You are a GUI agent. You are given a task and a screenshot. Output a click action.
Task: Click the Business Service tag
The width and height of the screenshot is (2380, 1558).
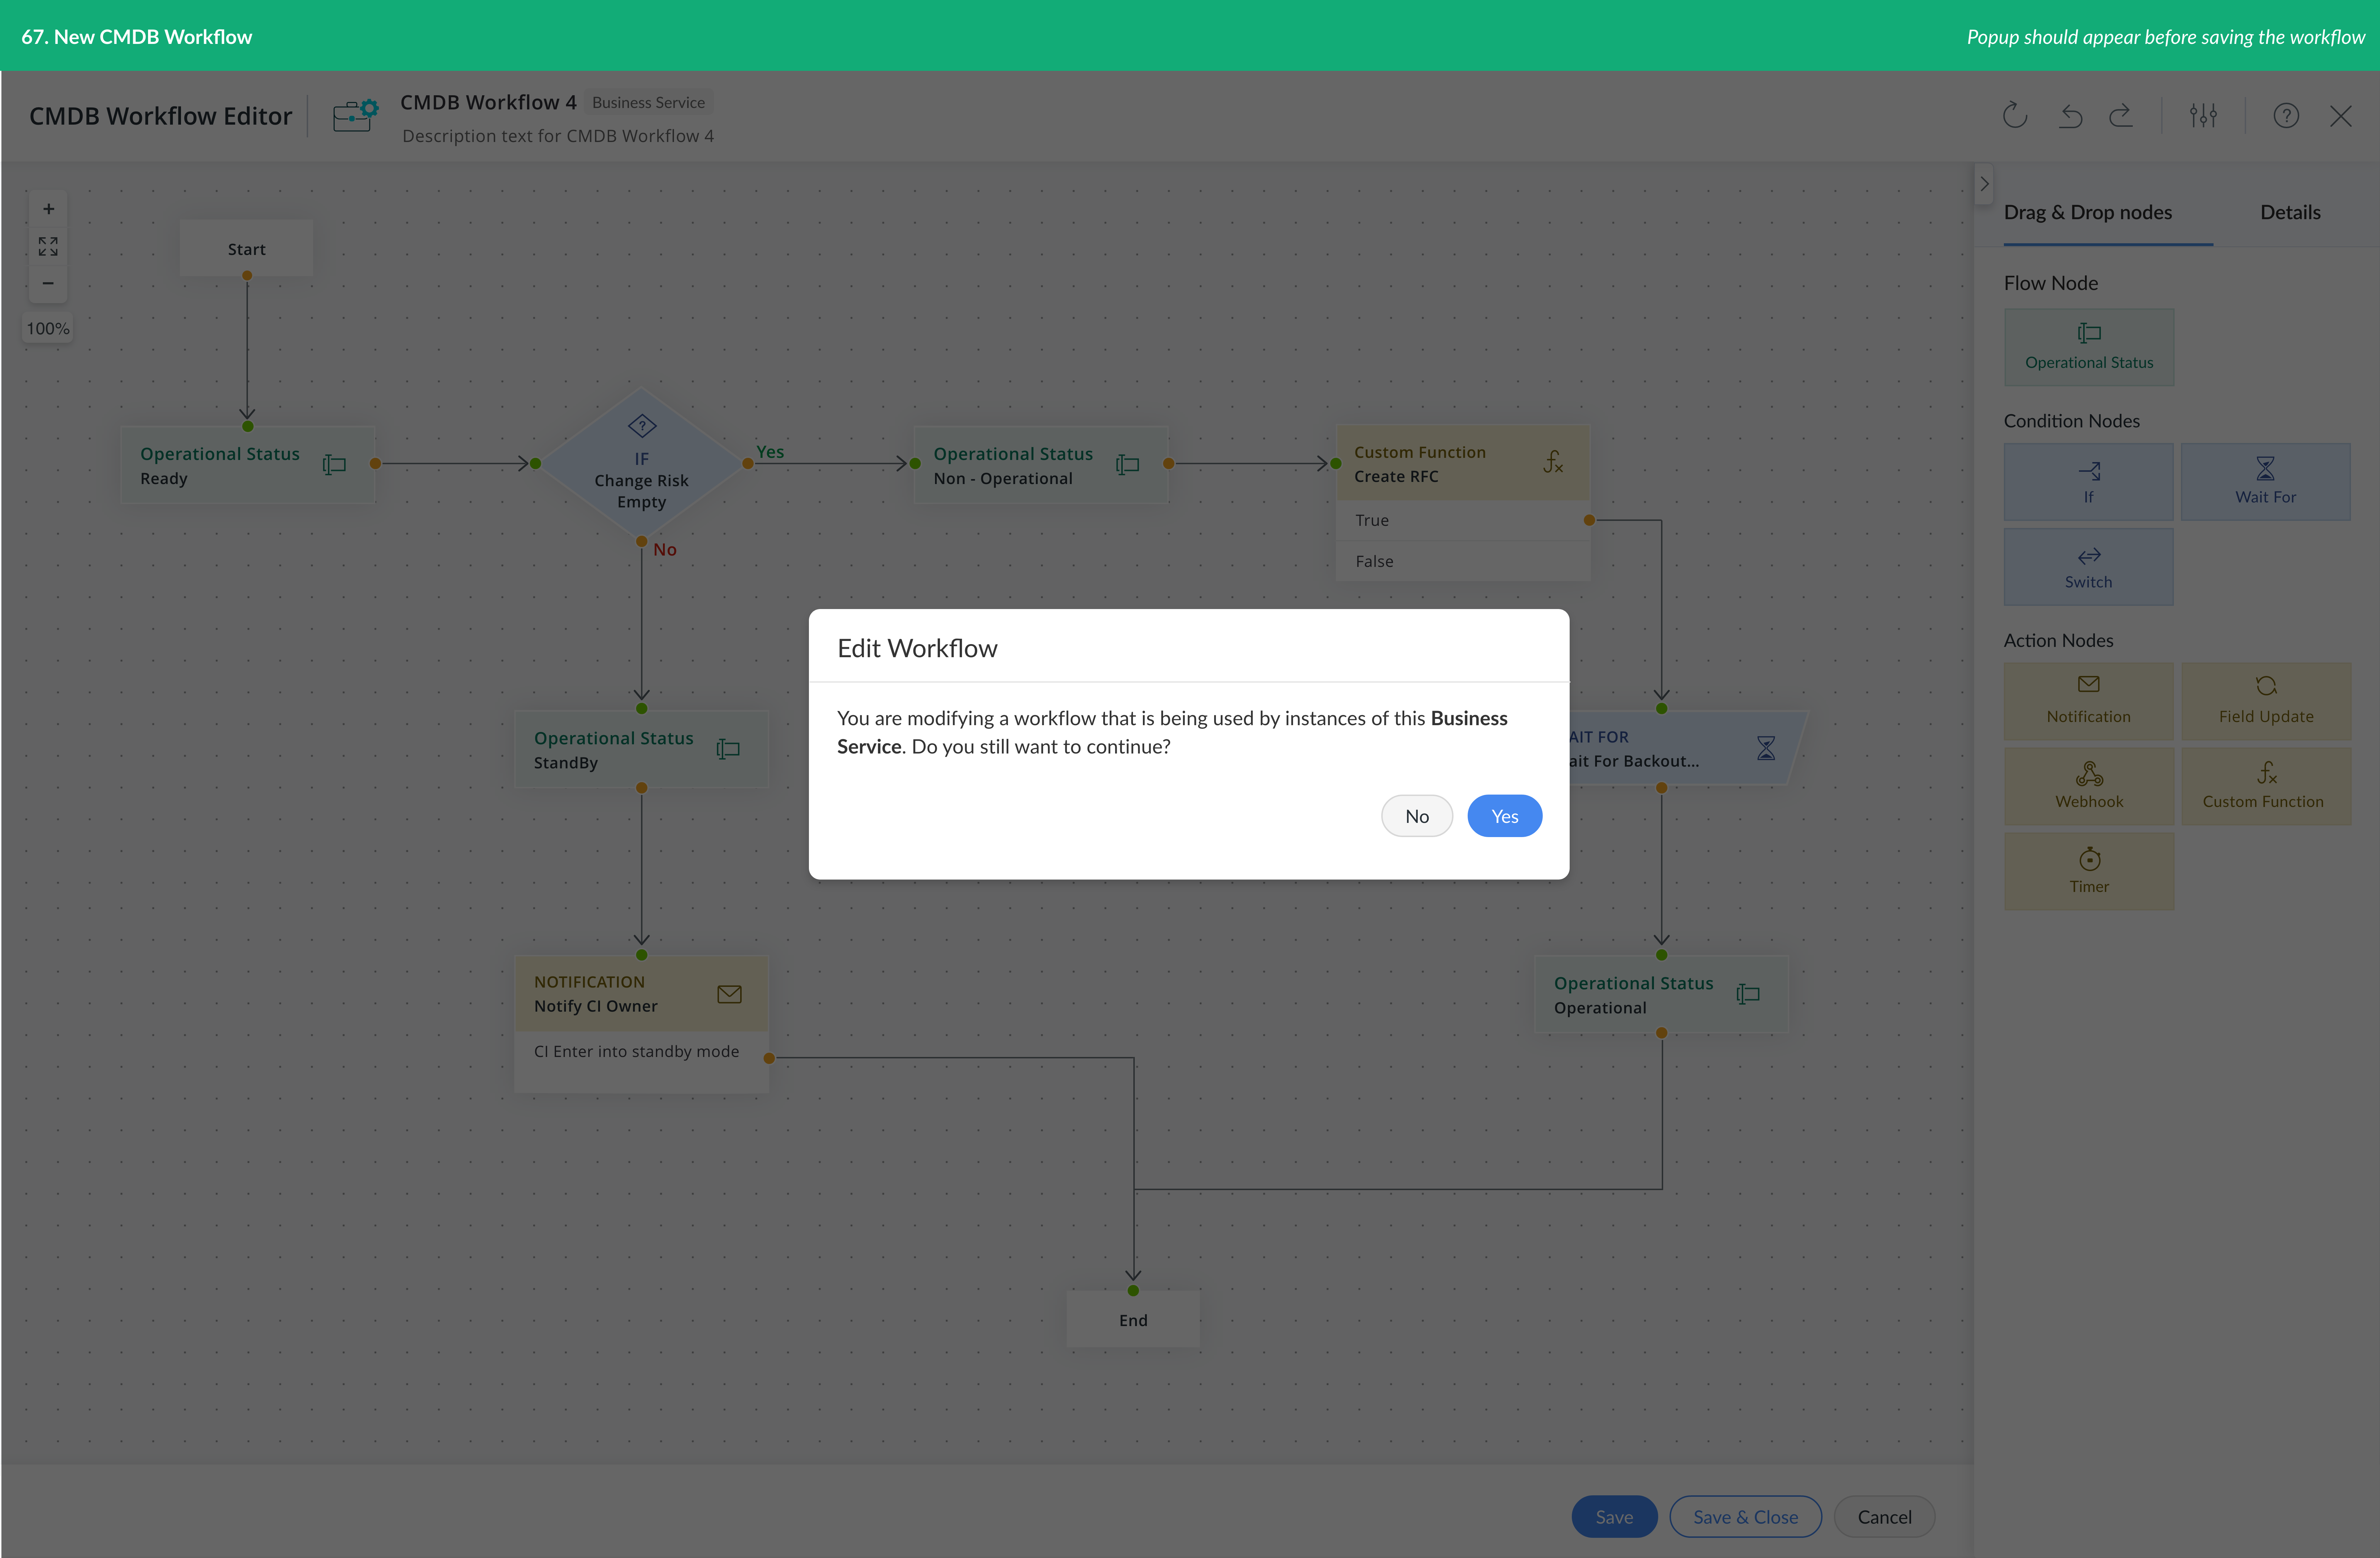[x=648, y=102]
